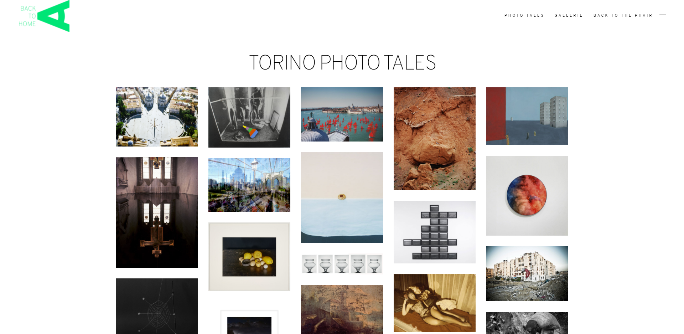Open the red rock terrain photo

point(435,139)
